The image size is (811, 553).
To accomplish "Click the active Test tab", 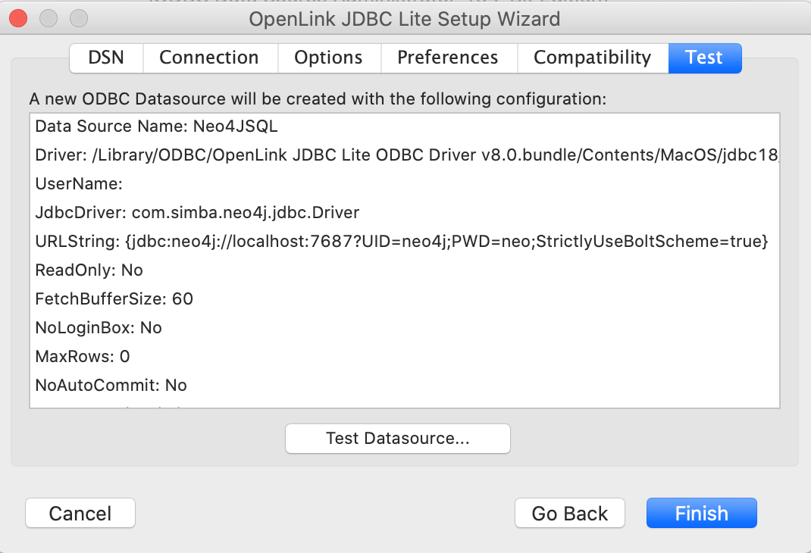I will (704, 58).
